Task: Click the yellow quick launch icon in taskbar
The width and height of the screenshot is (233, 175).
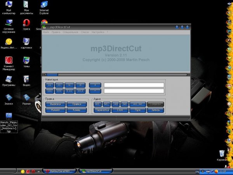Action: coord(23,171)
